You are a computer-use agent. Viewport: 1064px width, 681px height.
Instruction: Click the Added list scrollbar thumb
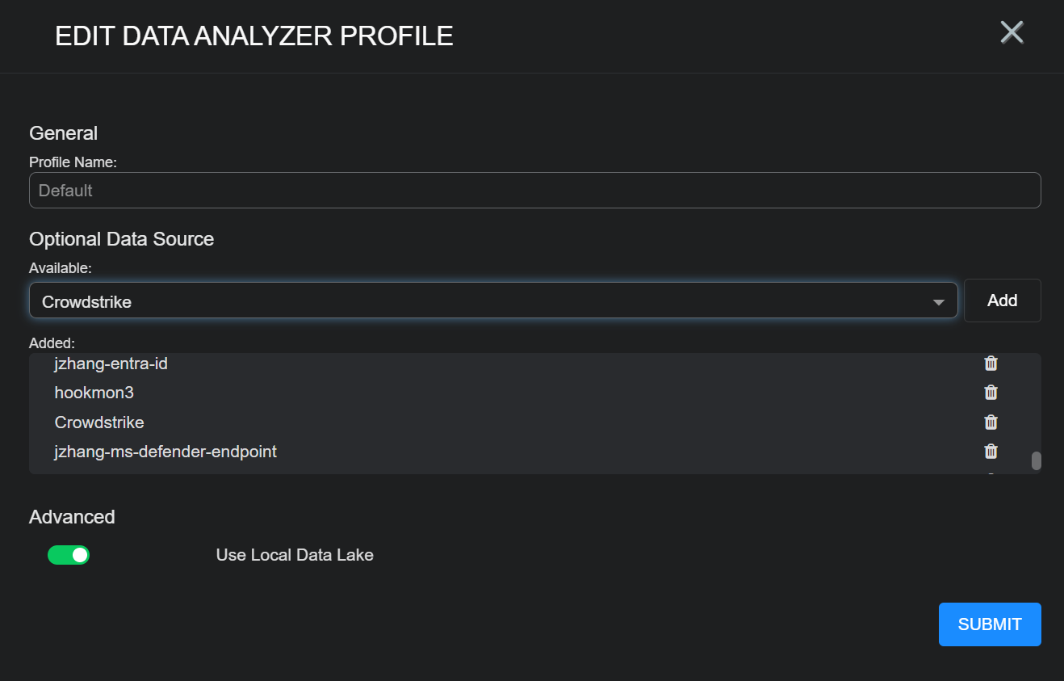tap(1036, 460)
